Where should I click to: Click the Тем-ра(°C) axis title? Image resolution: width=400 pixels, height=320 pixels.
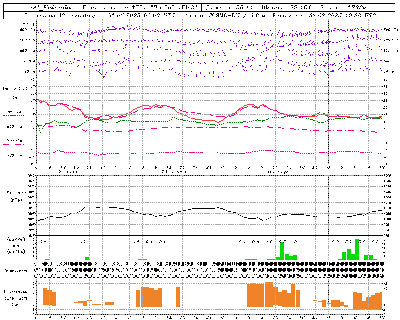click(15, 88)
